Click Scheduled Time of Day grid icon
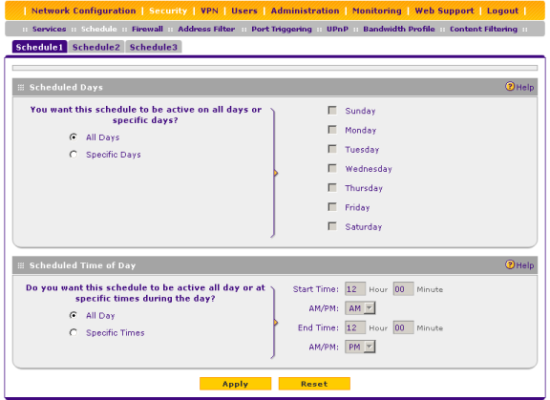The image size is (550, 400). pos(21,265)
